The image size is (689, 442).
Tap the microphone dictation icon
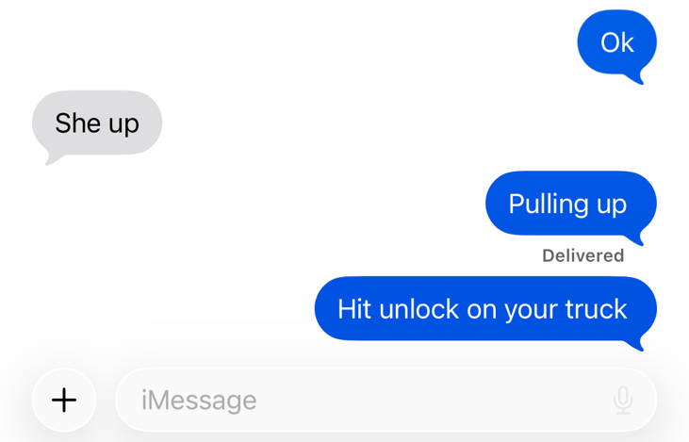(623, 400)
